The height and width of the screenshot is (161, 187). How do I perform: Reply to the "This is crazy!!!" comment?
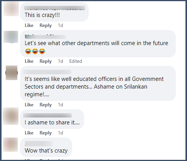pos(45,25)
